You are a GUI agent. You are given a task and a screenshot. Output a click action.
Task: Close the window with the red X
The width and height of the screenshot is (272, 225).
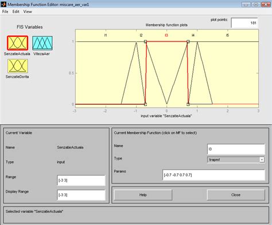click(x=266, y=5)
